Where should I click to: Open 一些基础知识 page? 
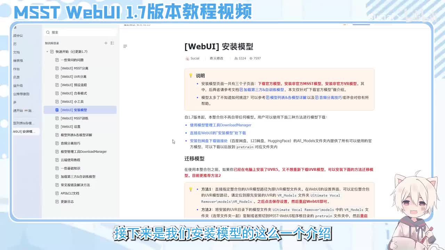click(70, 168)
